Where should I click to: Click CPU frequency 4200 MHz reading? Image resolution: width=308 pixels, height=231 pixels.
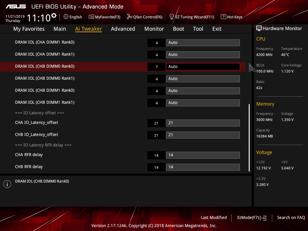[x=264, y=55]
